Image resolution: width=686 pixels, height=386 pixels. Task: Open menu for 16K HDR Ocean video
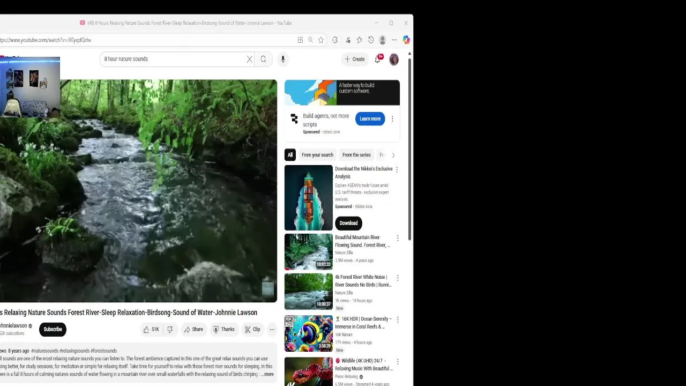click(398, 320)
